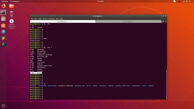
Task: Open the Help menu
Action: (61, 19)
